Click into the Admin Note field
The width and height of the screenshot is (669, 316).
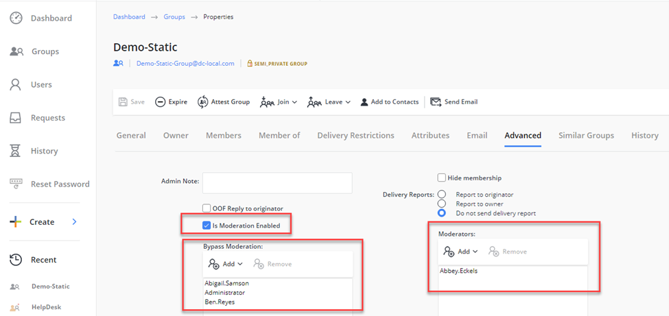click(277, 182)
